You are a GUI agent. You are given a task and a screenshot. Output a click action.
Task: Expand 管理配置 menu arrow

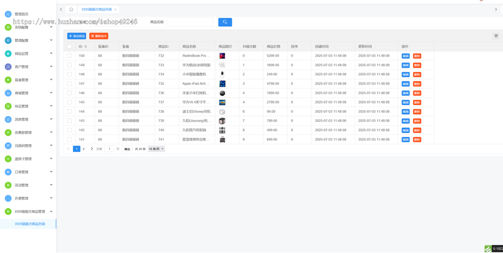tap(51, 40)
